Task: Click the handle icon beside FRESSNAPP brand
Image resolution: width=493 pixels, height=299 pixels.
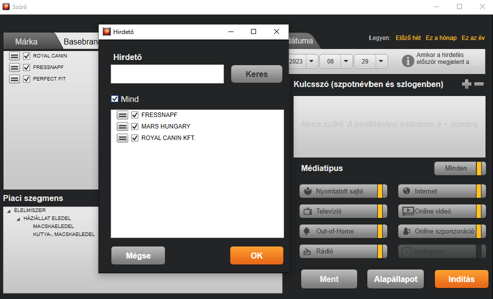Action: tap(14, 67)
